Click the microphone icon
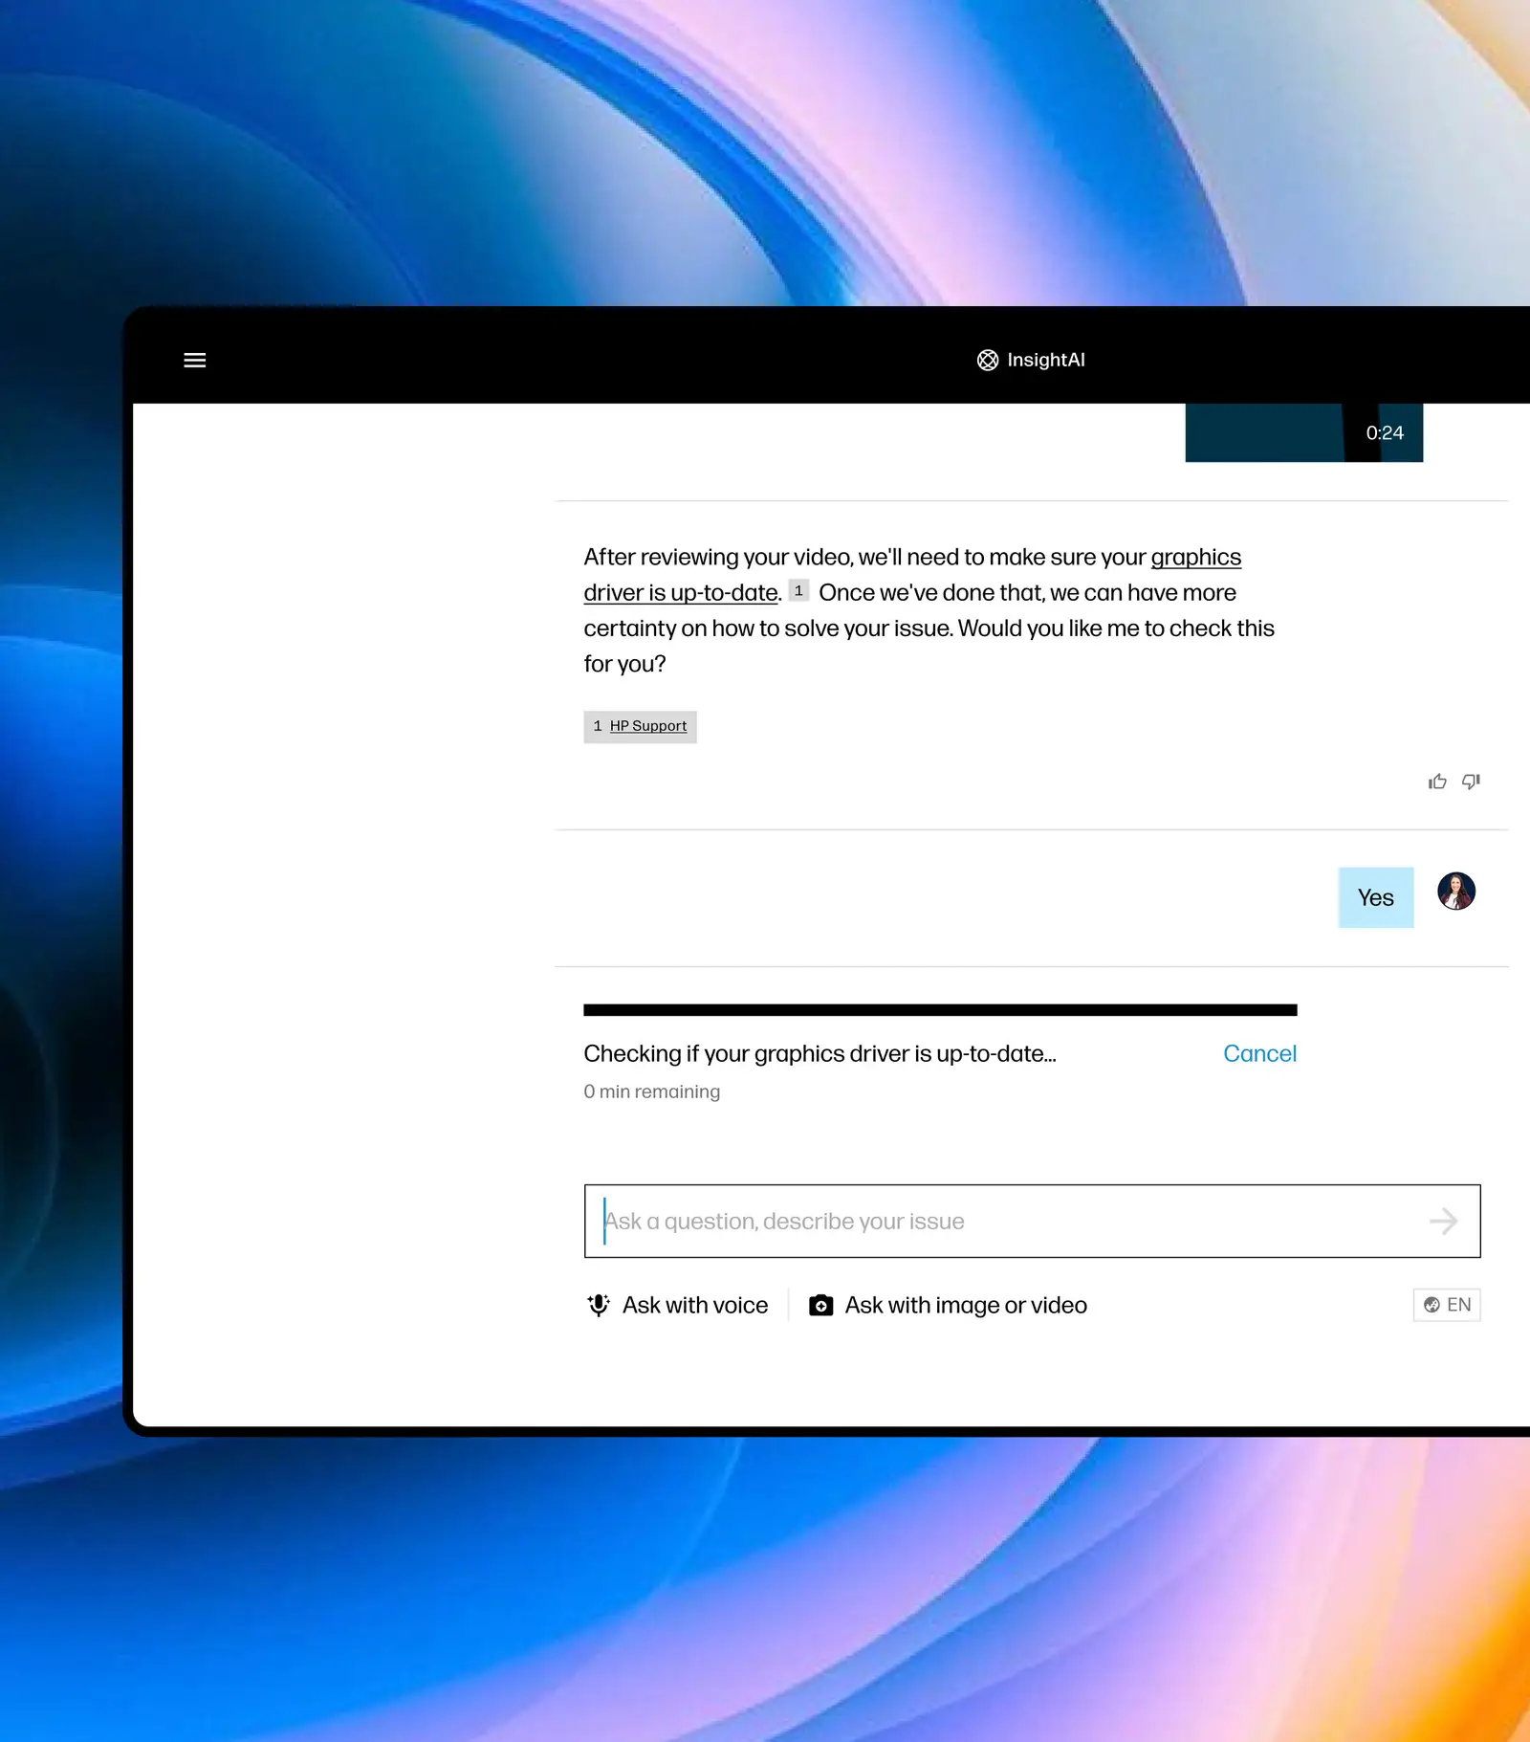Viewport: 1530px width, 1742px height. 599,1305
